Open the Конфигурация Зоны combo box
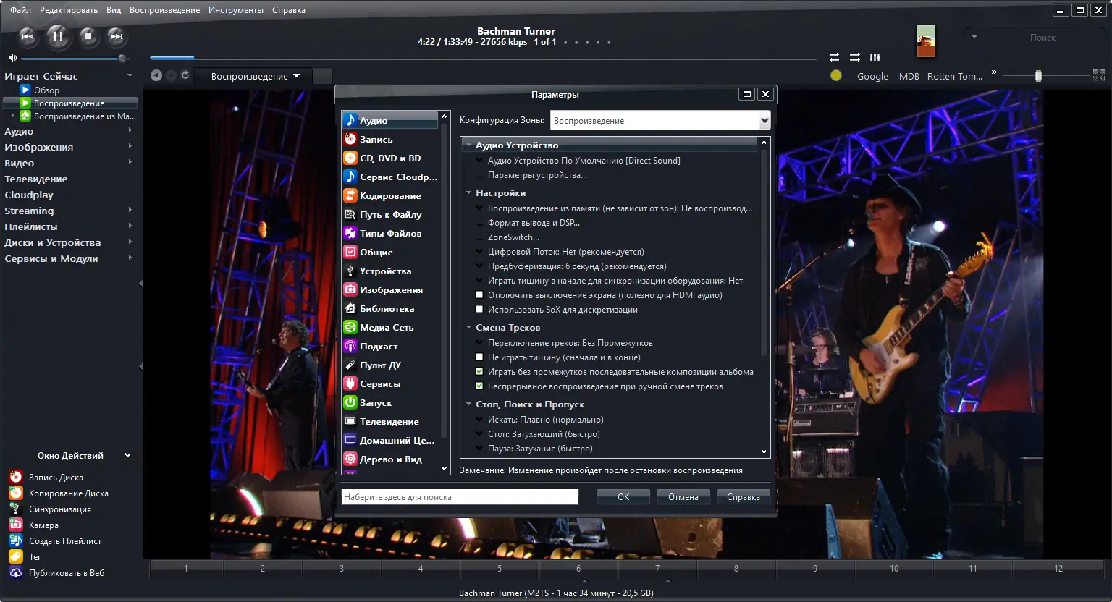 pyautogui.click(x=660, y=121)
